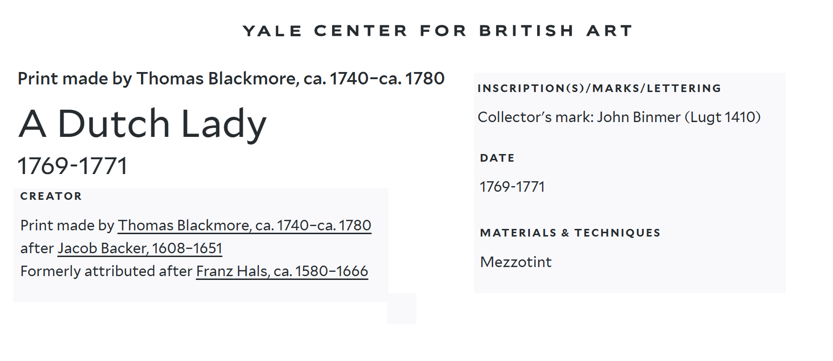Click the word "after" preceding Jacob Backer
Viewport: 833px width, 361px height.
tap(37, 248)
